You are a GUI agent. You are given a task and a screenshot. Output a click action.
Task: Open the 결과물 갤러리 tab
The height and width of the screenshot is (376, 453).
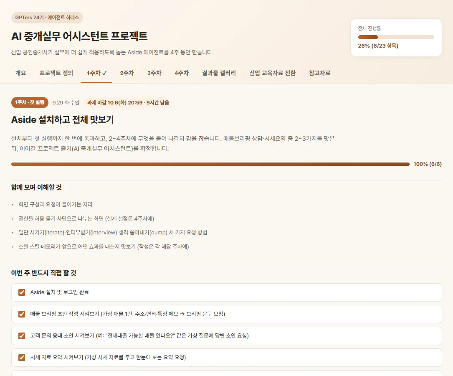pos(219,73)
